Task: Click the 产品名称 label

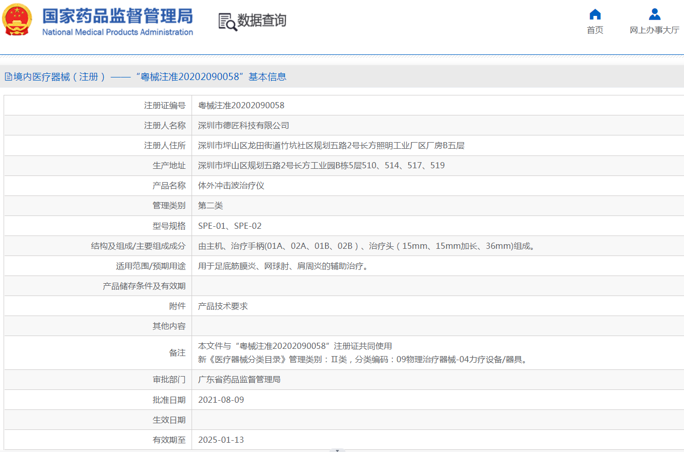Action: coord(169,186)
